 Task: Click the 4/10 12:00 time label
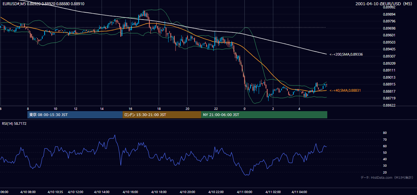76,192
